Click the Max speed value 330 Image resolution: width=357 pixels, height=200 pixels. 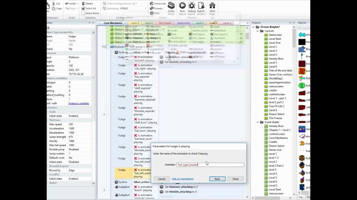click(79, 124)
